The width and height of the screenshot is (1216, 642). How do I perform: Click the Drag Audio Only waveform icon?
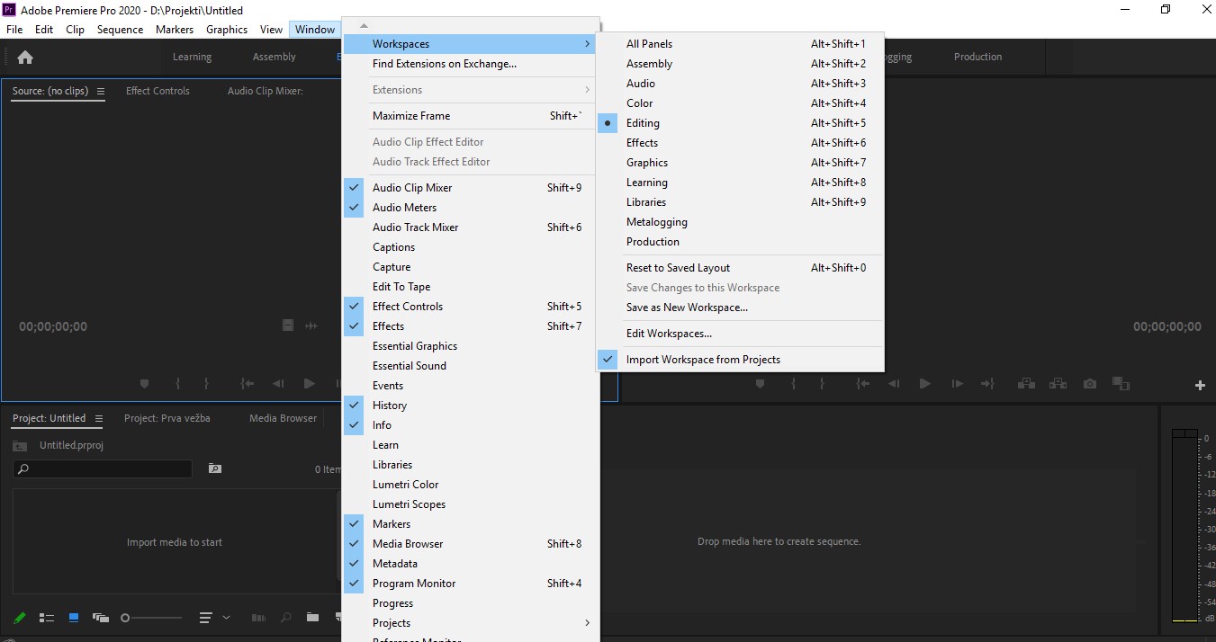point(311,325)
